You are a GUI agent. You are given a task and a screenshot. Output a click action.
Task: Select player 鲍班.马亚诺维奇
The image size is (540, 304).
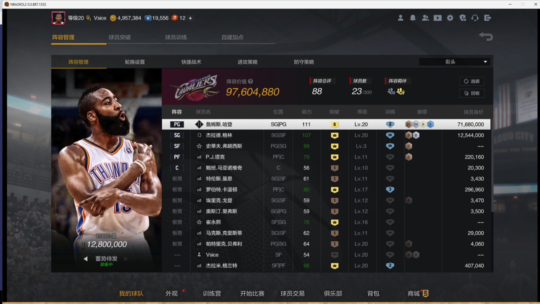click(x=224, y=168)
